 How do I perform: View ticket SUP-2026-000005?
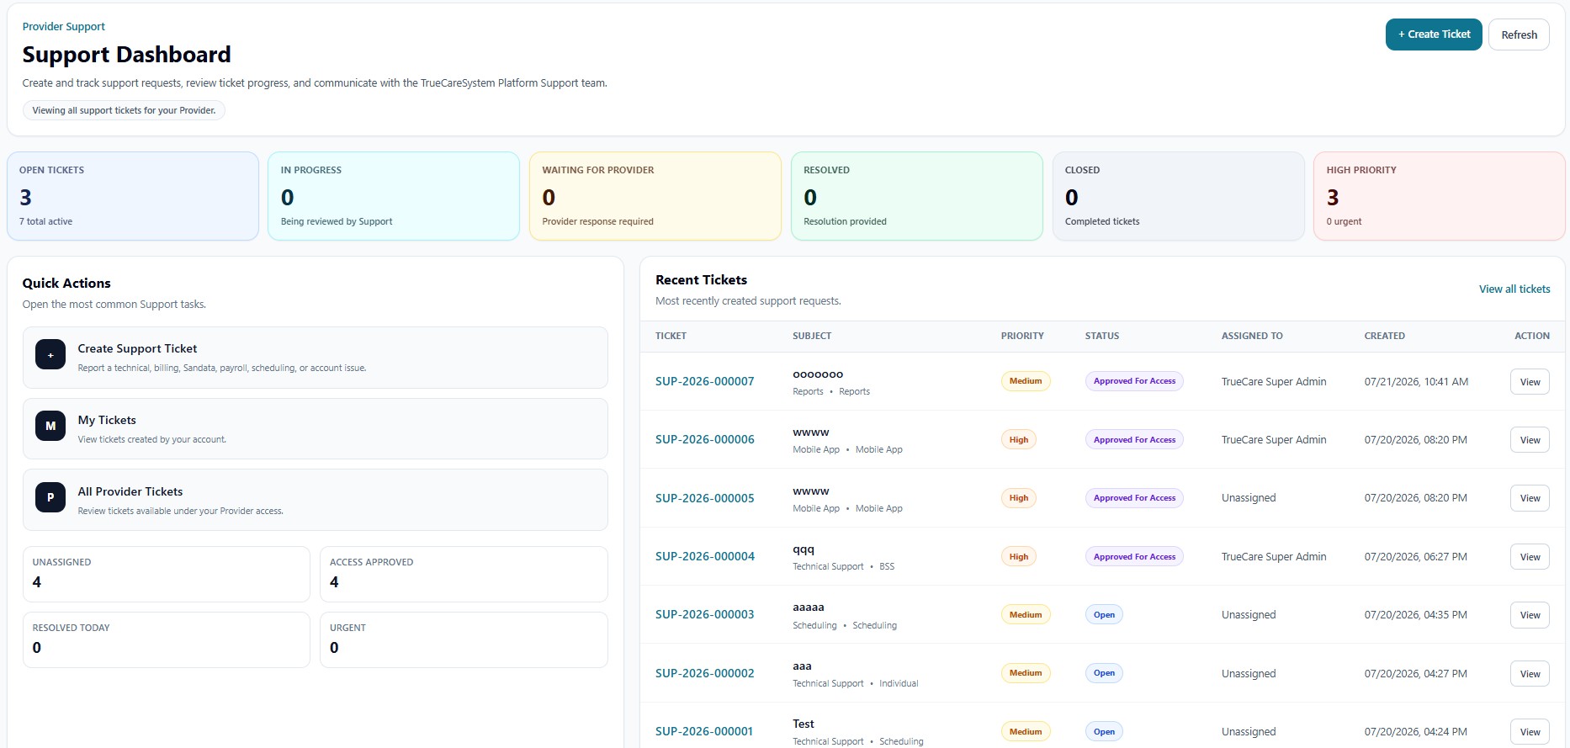[1530, 498]
